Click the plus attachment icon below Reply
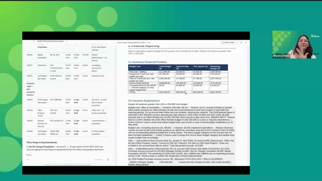 tap(28, 159)
